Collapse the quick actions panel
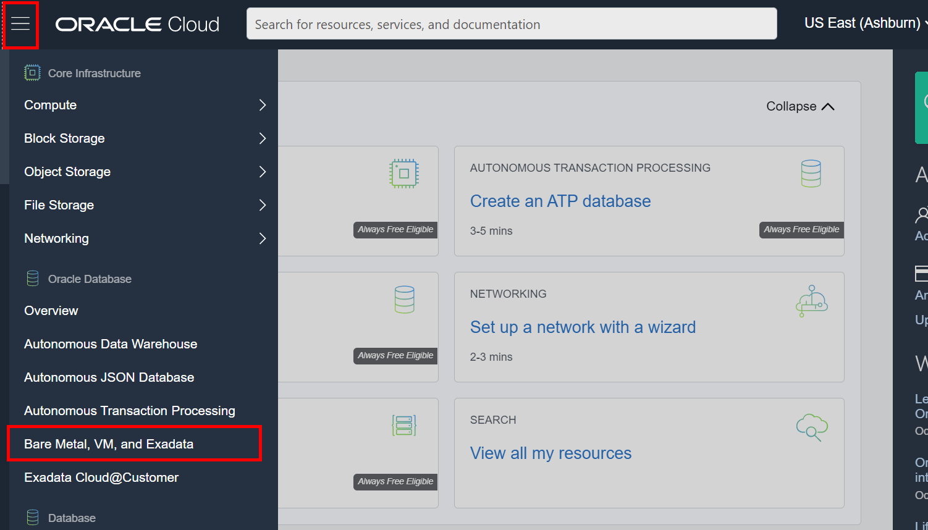 [x=799, y=106]
